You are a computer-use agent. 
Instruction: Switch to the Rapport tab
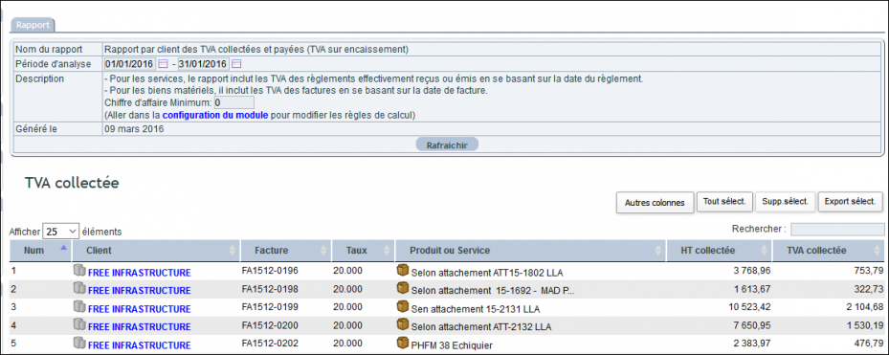click(33, 25)
